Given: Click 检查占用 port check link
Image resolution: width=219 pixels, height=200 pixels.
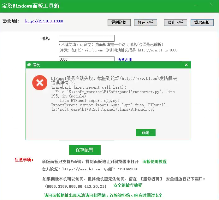Looking at the screenshot, I should coord(125,60).
